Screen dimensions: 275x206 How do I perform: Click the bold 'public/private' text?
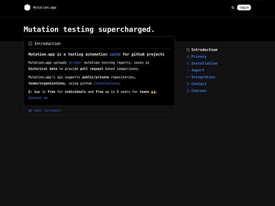tap(96, 77)
